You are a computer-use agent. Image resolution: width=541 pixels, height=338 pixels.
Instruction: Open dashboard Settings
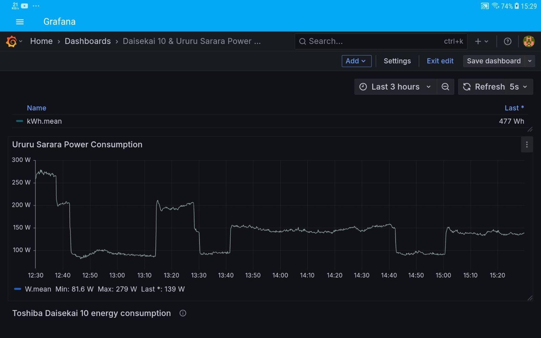397,61
